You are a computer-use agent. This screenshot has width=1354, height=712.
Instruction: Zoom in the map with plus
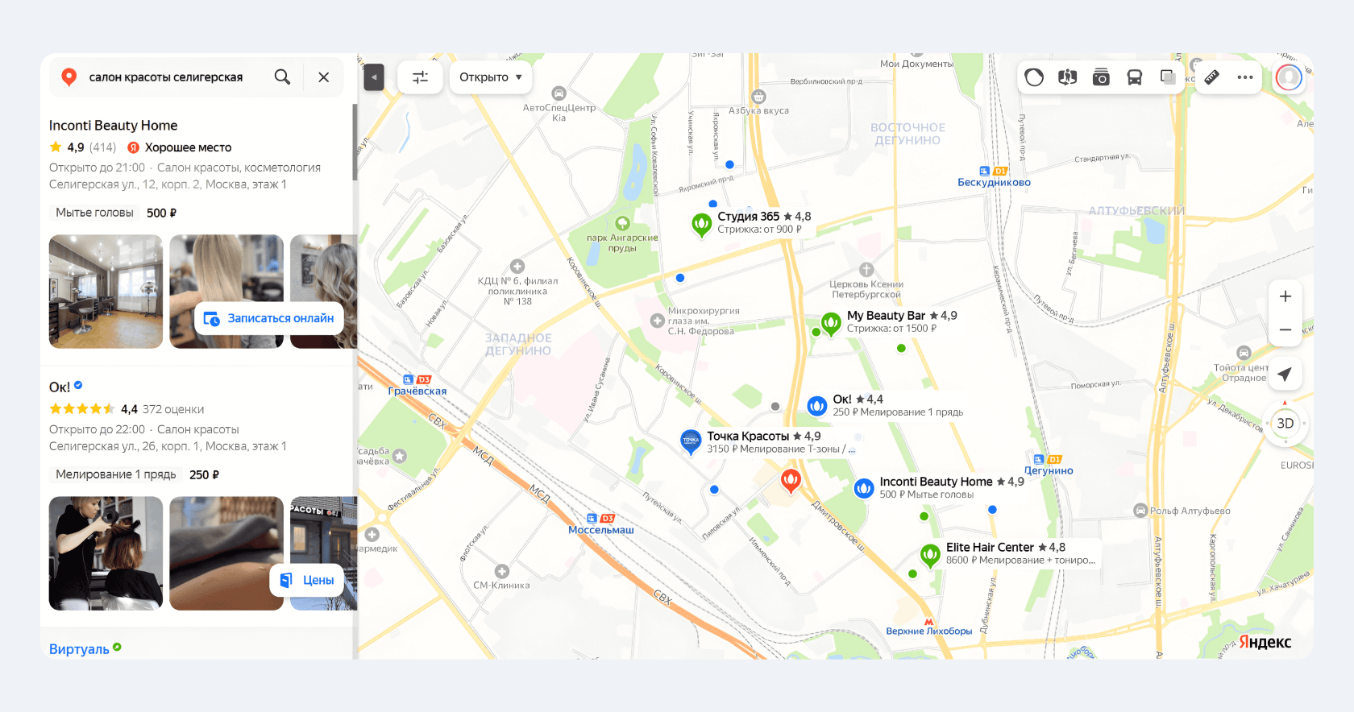1285,296
